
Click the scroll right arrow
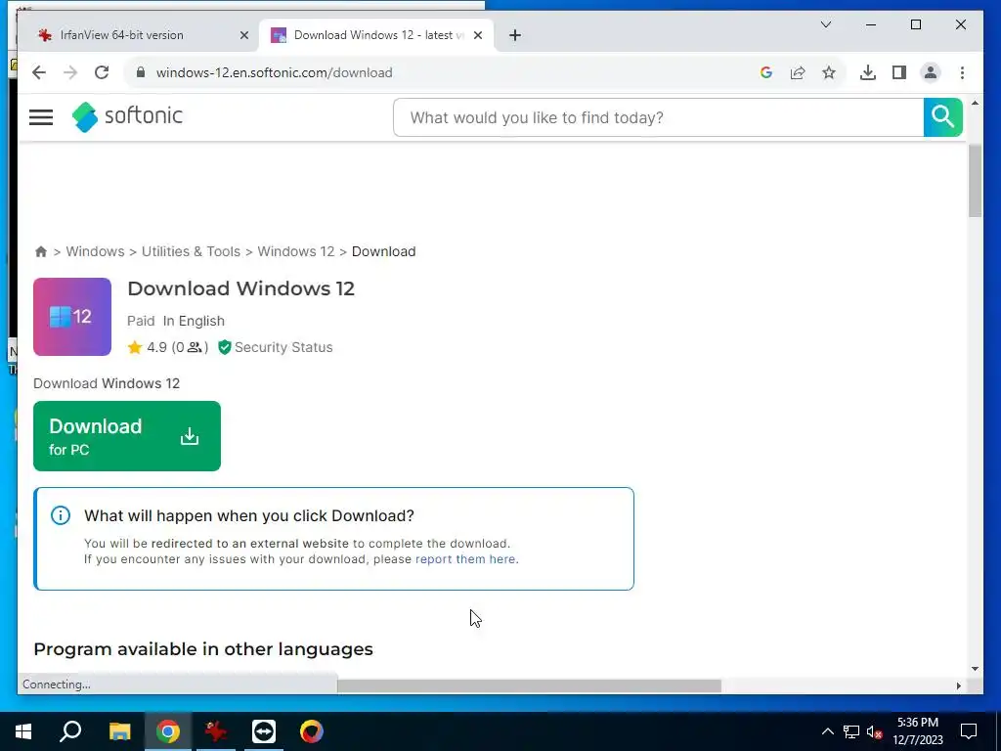coord(958,685)
